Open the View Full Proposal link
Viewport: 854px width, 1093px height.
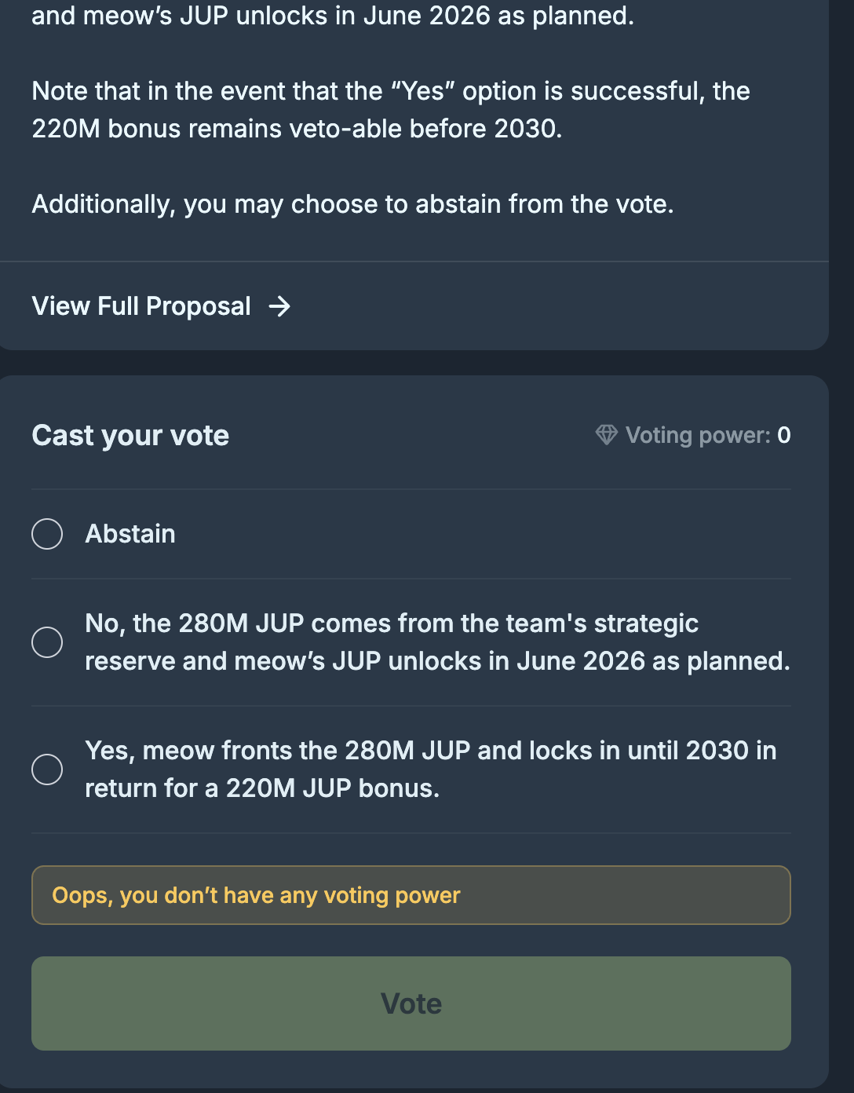(x=141, y=306)
